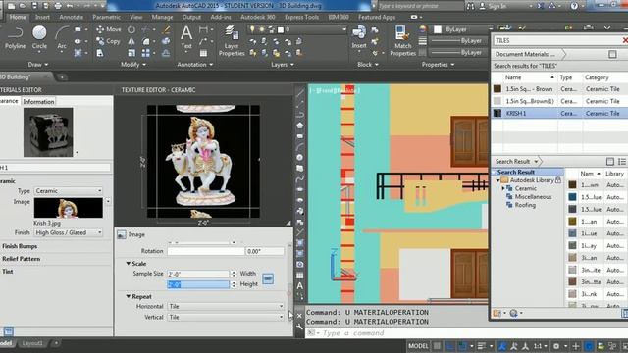
Task: Click the Rotate tool icon
Action: [131, 30]
